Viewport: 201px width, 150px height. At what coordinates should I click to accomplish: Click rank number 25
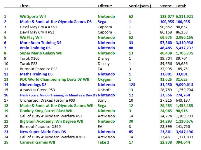(6, 142)
